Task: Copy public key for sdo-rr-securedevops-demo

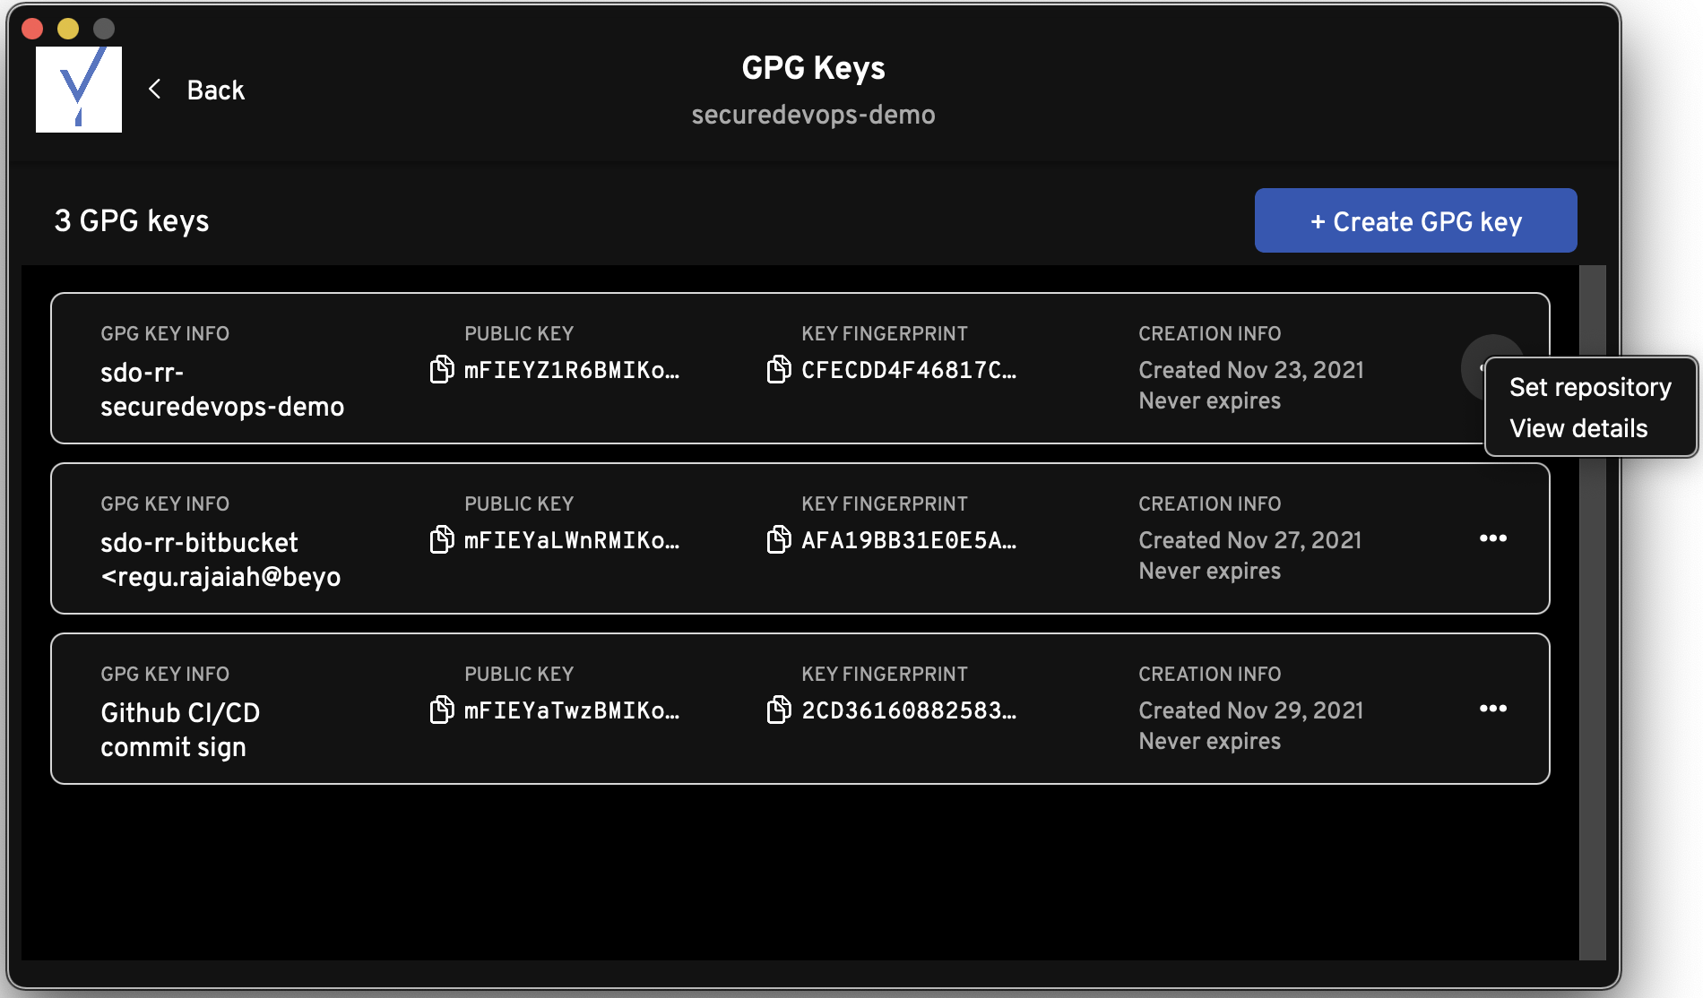Action: pos(441,369)
